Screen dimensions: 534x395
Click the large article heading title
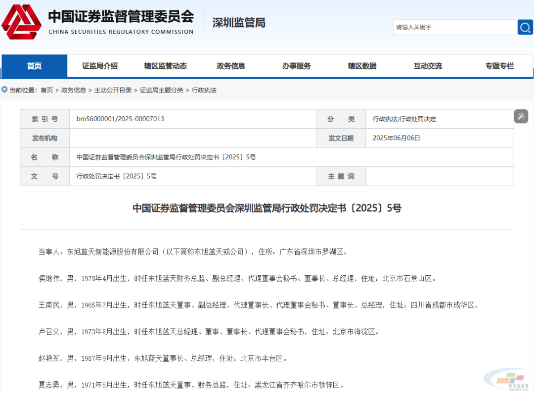pos(267,208)
